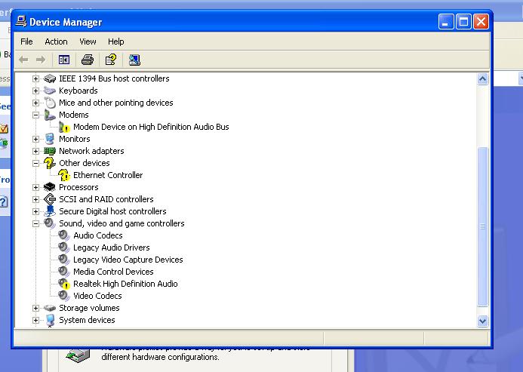Click the Processors chip icon
The height and width of the screenshot is (372, 523).
coord(50,187)
